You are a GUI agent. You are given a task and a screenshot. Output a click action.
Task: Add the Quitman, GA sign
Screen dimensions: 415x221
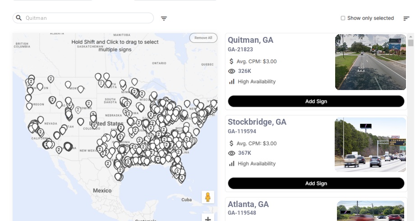(x=316, y=101)
